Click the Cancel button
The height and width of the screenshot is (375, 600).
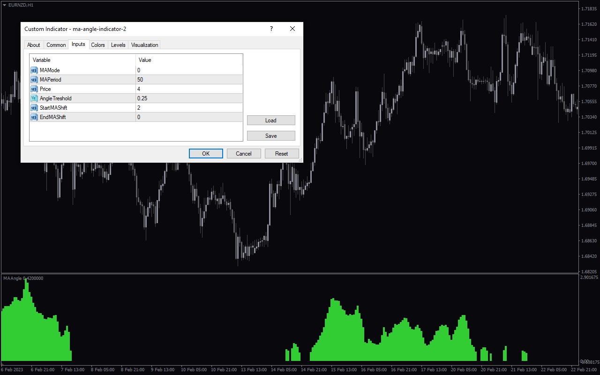coord(244,154)
